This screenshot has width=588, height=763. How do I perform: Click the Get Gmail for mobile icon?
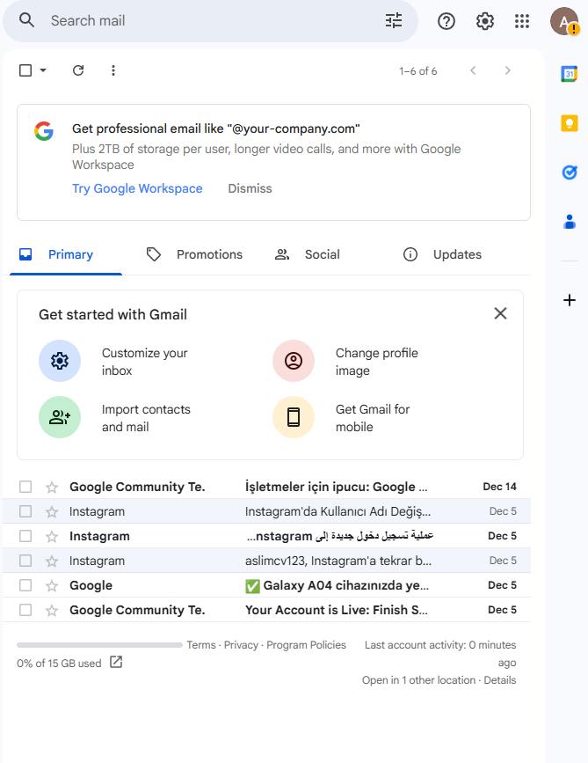tap(294, 417)
